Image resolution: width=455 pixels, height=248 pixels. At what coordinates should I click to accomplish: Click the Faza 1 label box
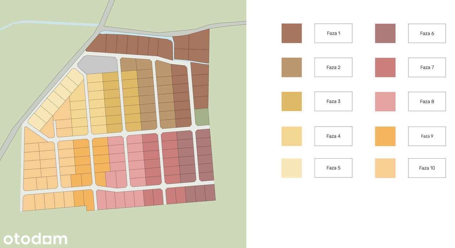[333, 33]
